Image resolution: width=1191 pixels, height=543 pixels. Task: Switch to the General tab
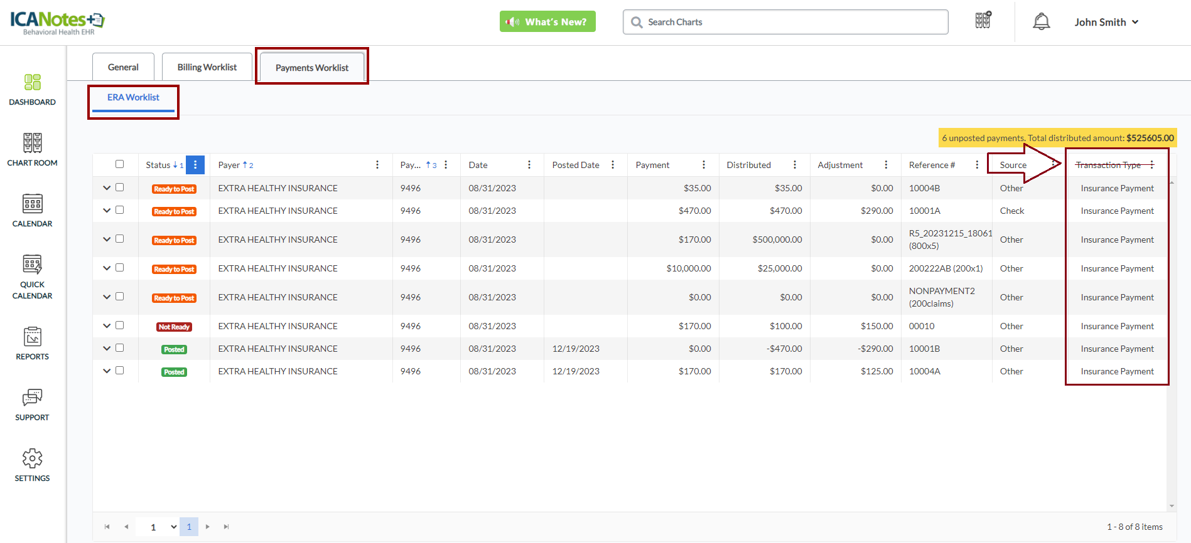coord(123,67)
